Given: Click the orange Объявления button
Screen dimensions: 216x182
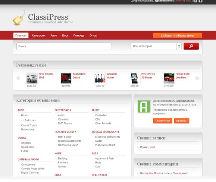Looking at the screenshot, I should click(x=163, y=121).
